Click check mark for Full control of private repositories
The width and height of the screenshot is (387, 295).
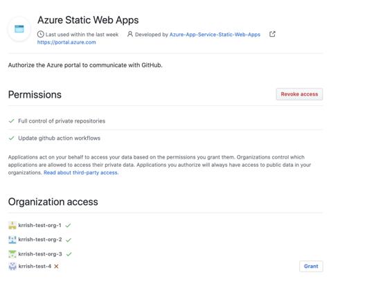click(x=11, y=121)
